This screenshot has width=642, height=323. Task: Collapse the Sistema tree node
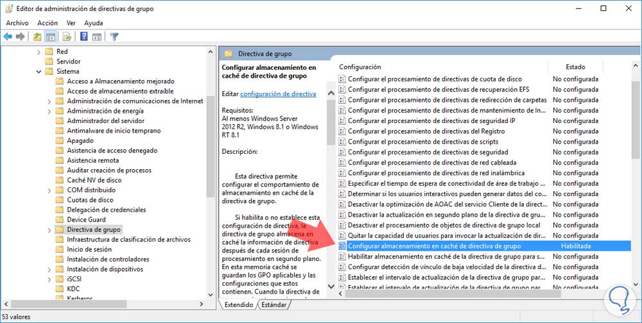(x=39, y=72)
